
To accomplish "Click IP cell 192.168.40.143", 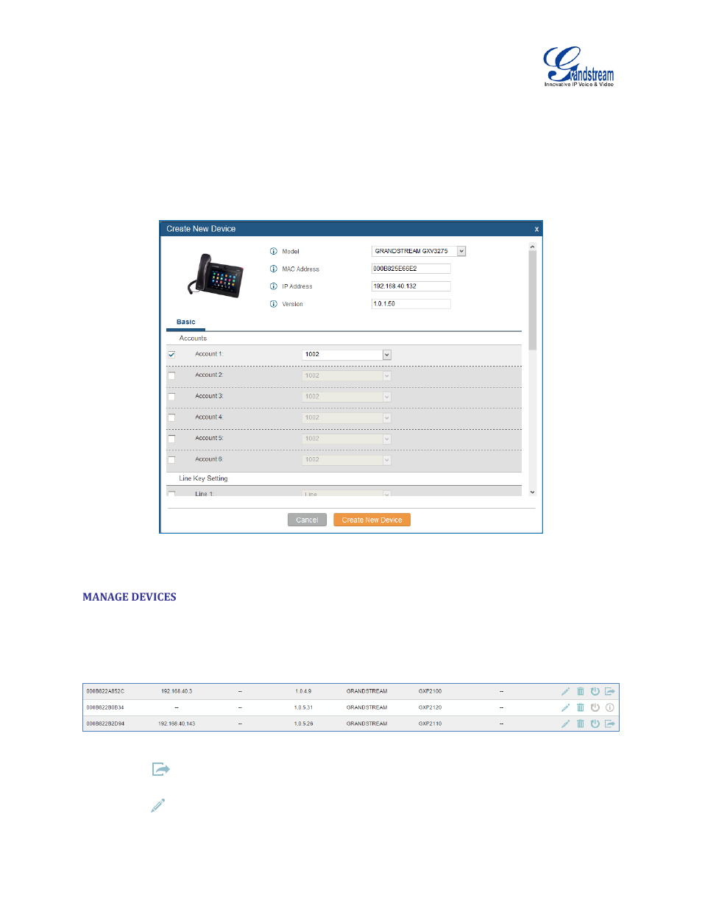I will pos(177,724).
